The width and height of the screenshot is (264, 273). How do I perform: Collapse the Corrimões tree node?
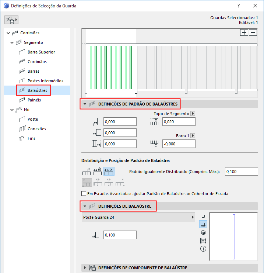point(8,33)
